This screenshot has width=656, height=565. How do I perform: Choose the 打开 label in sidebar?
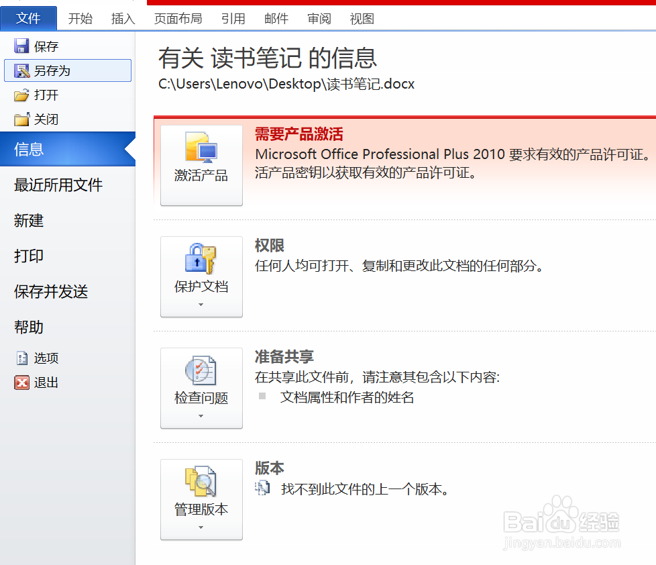click(46, 95)
